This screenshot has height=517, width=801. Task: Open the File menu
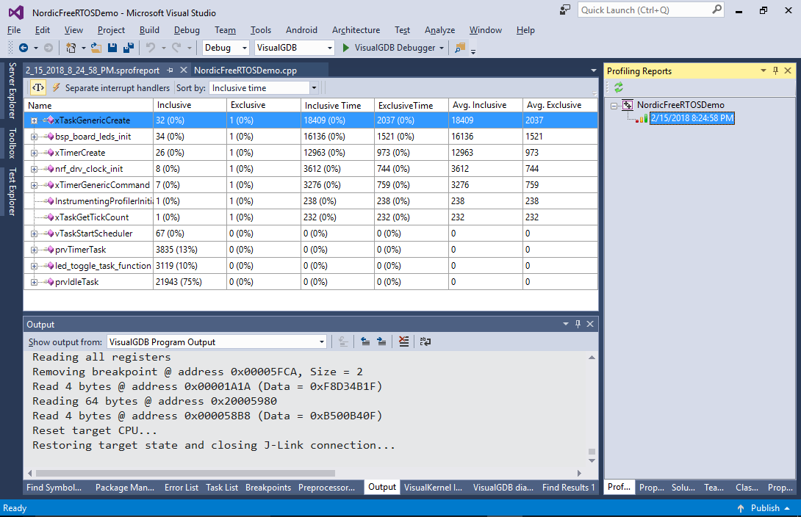tap(14, 30)
